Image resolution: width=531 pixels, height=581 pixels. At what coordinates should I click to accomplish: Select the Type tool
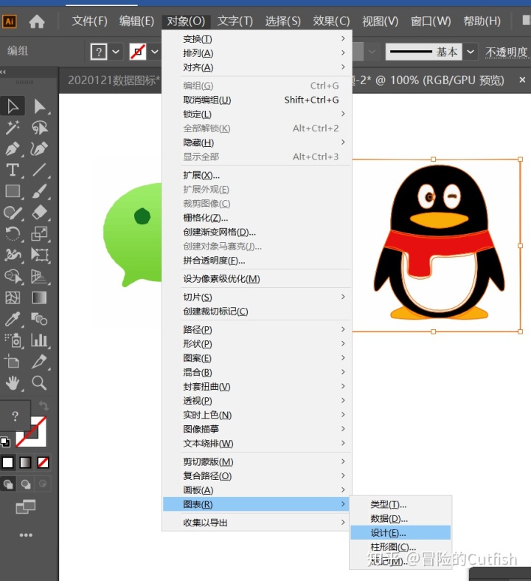point(13,170)
